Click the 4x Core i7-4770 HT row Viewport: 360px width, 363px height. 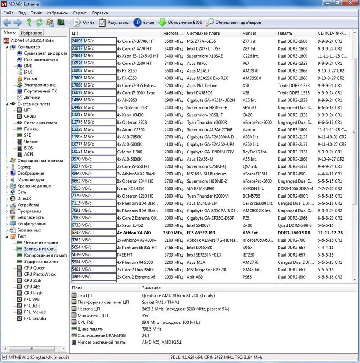(x=210, y=49)
